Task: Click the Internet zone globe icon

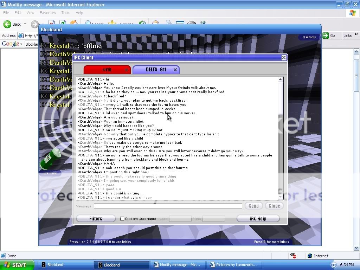Action: [310, 256]
